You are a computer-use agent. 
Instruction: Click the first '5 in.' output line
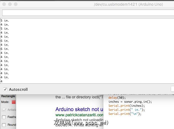[x=5, y=21]
